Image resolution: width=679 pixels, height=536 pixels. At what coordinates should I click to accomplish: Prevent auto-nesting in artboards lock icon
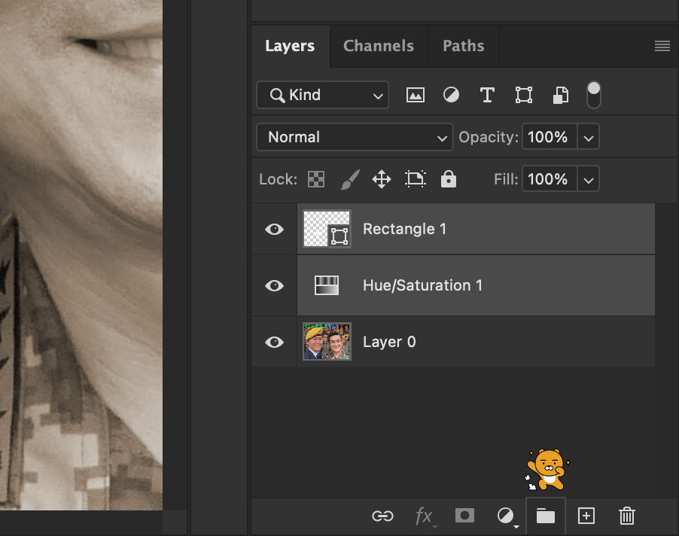(416, 179)
